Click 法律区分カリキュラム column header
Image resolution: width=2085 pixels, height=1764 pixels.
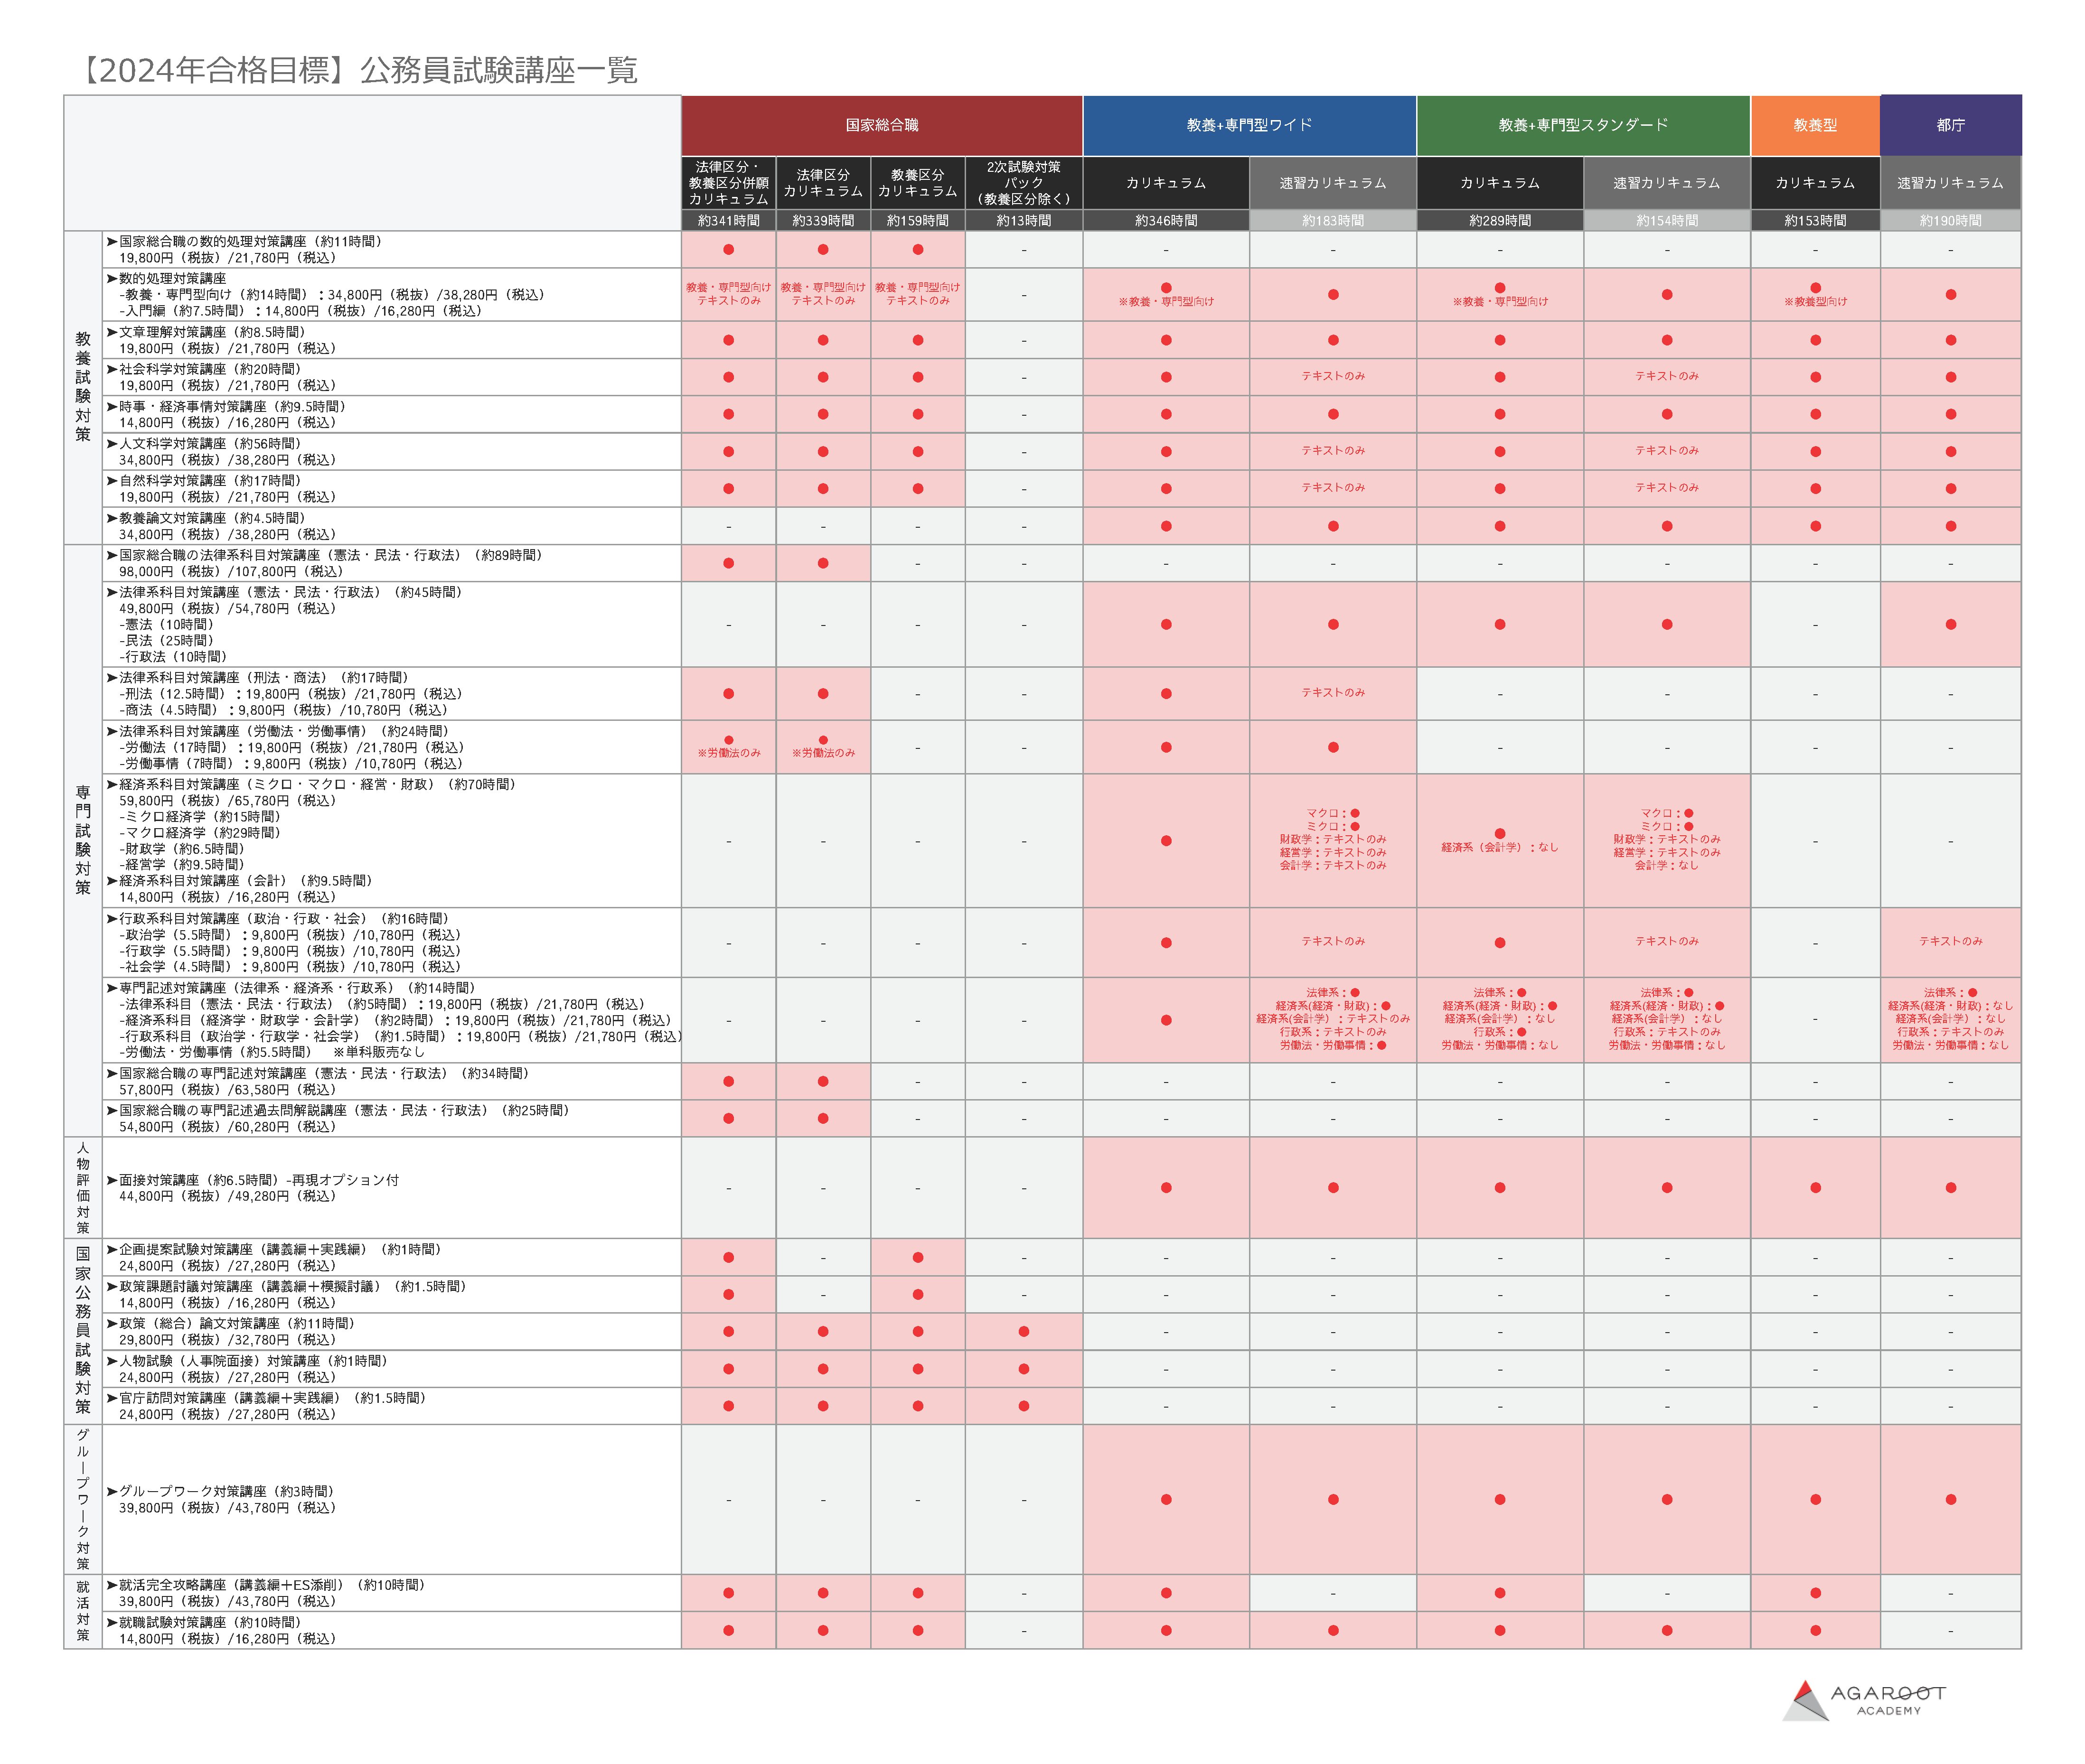tap(822, 183)
